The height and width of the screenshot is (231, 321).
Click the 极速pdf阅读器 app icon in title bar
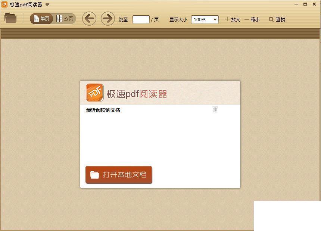tap(4, 4)
